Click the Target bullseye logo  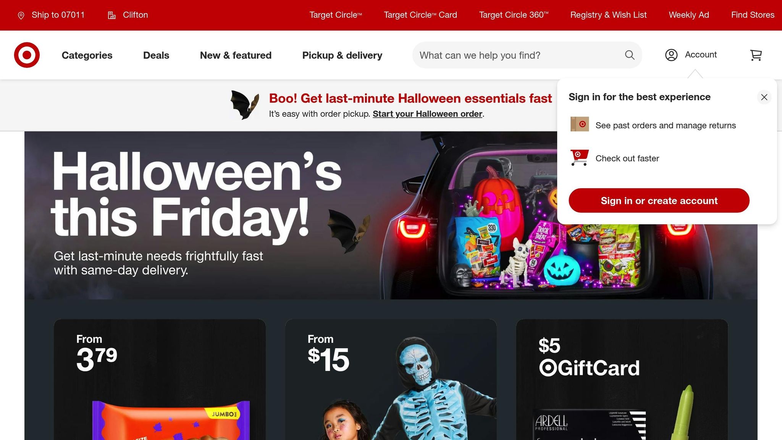point(27,55)
